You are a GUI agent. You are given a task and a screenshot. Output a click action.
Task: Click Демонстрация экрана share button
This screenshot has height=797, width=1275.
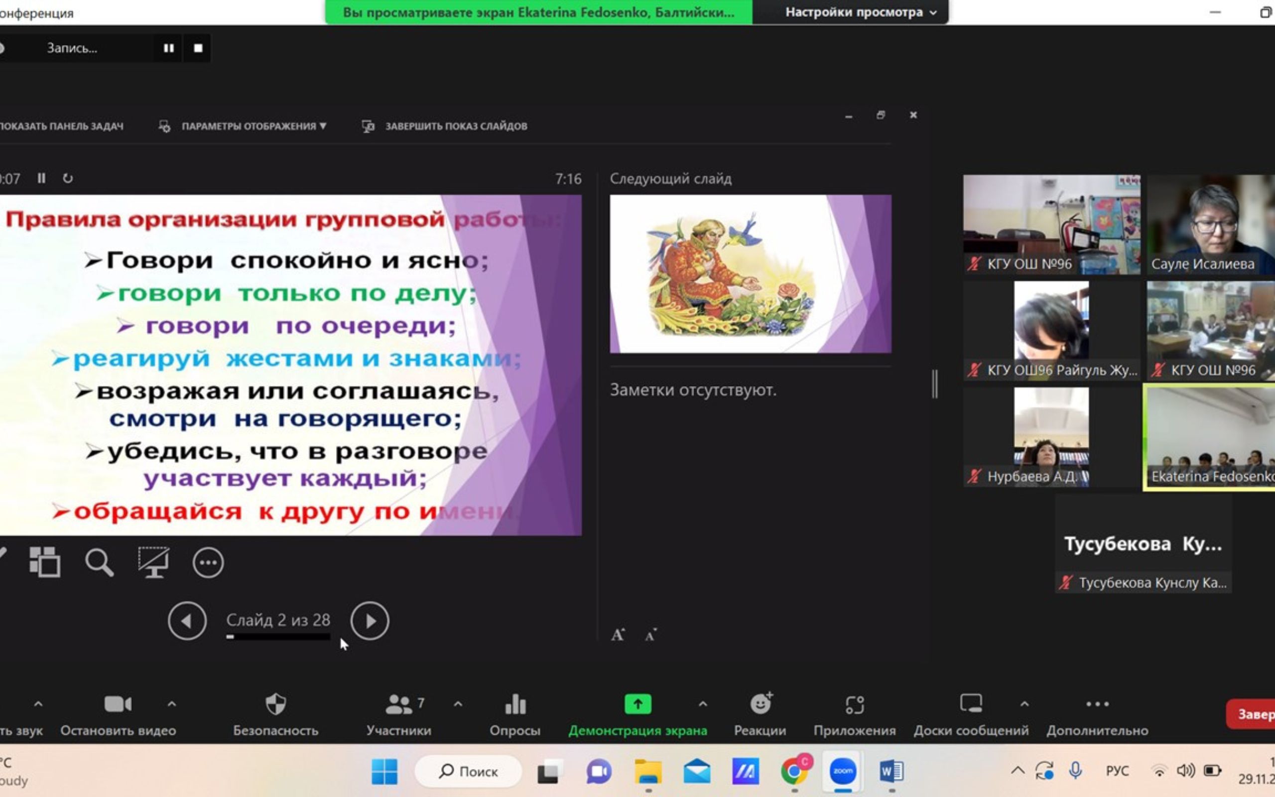[x=637, y=704]
